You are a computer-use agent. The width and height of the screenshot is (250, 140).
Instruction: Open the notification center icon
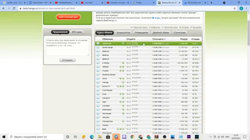click(245, 136)
